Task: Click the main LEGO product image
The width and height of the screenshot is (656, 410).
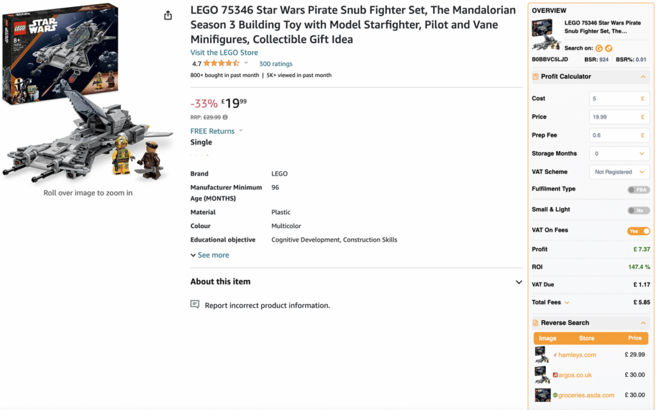Action: [88, 93]
